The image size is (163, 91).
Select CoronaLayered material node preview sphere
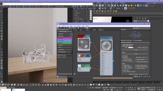click(x=106, y=45)
